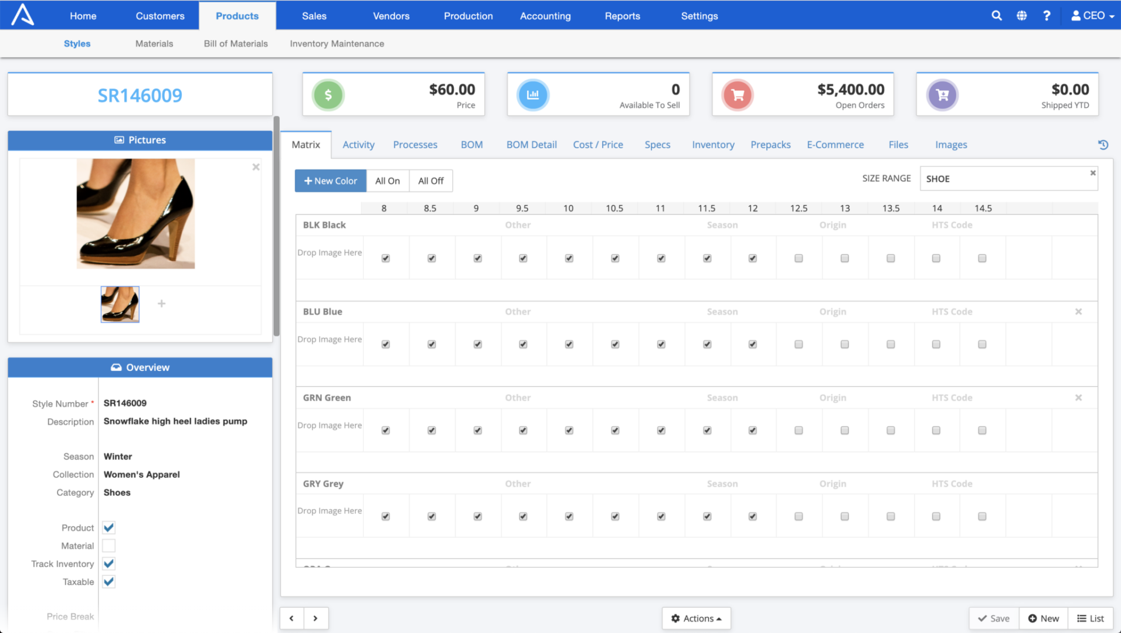Open global search with the magnifier icon

[x=996, y=16]
